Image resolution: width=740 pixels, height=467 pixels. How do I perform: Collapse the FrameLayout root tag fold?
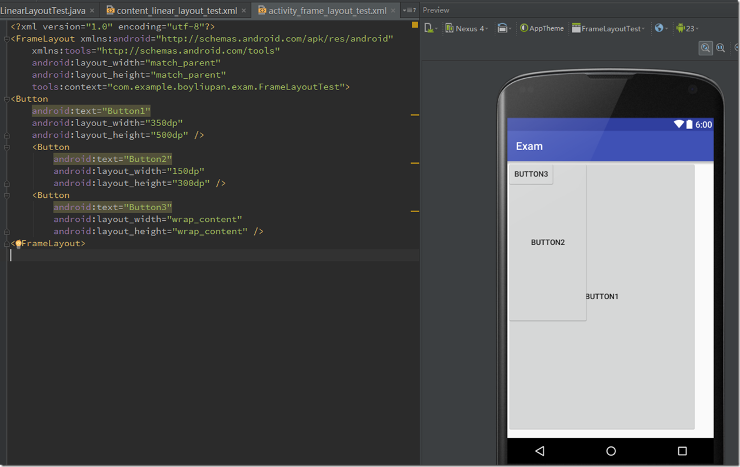pos(6,39)
